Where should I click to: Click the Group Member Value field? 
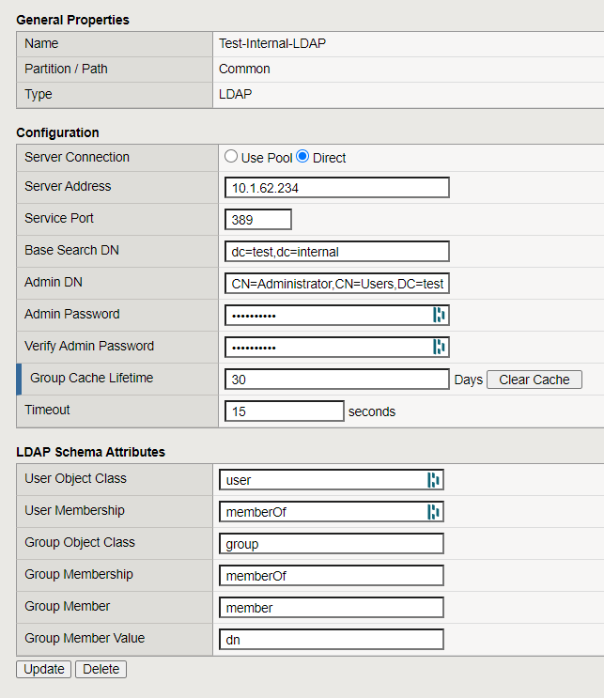[x=331, y=640]
